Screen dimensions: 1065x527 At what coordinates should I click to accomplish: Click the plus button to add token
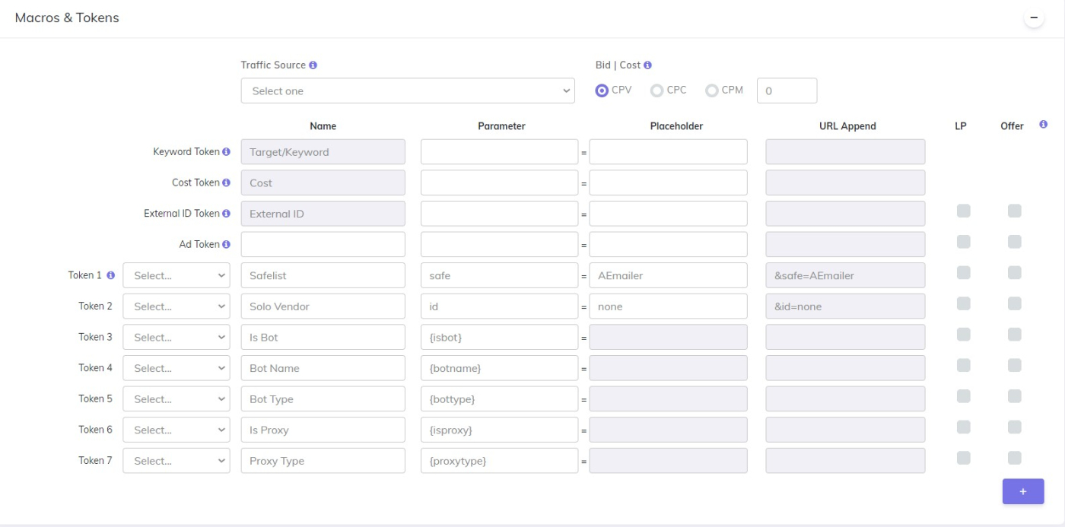coord(1022,491)
